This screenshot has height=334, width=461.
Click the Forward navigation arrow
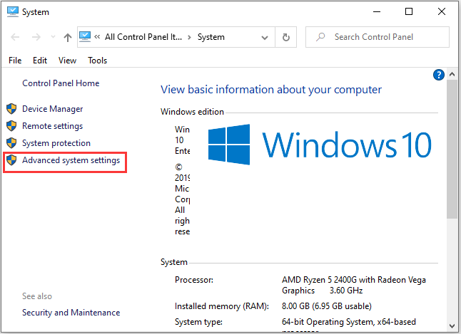coord(36,37)
